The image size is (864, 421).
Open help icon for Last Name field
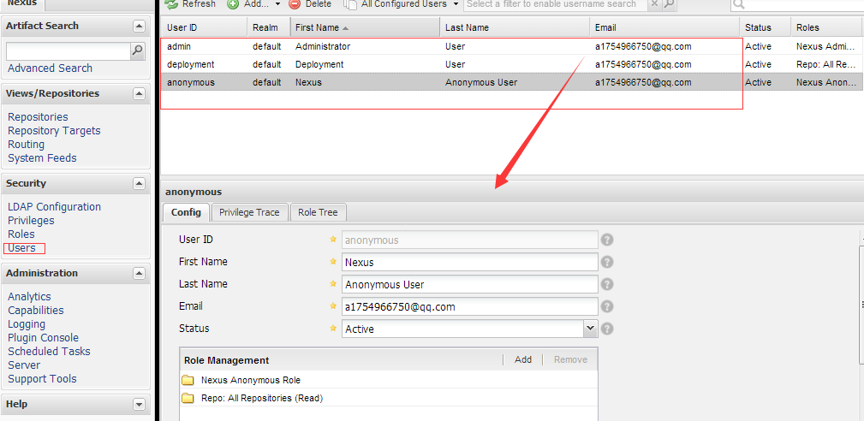606,284
